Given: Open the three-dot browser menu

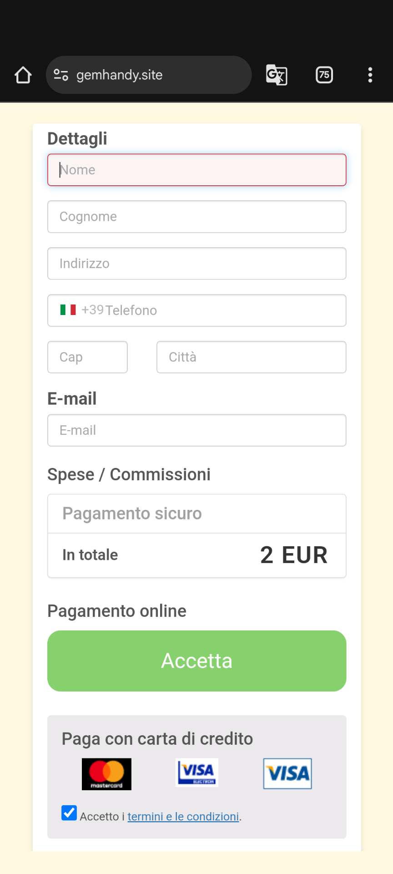Looking at the screenshot, I should (370, 75).
